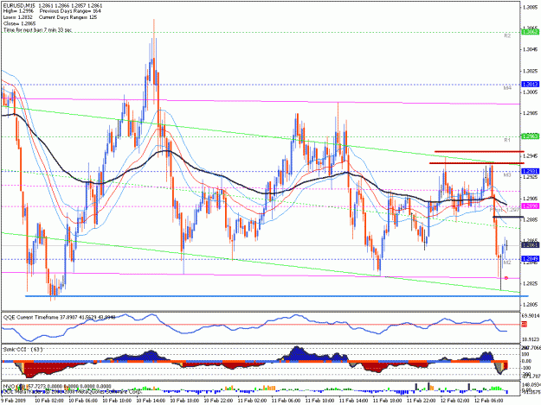Click the 1.2825 price axis label
Screen dimensions: 541x405
click(x=531, y=283)
